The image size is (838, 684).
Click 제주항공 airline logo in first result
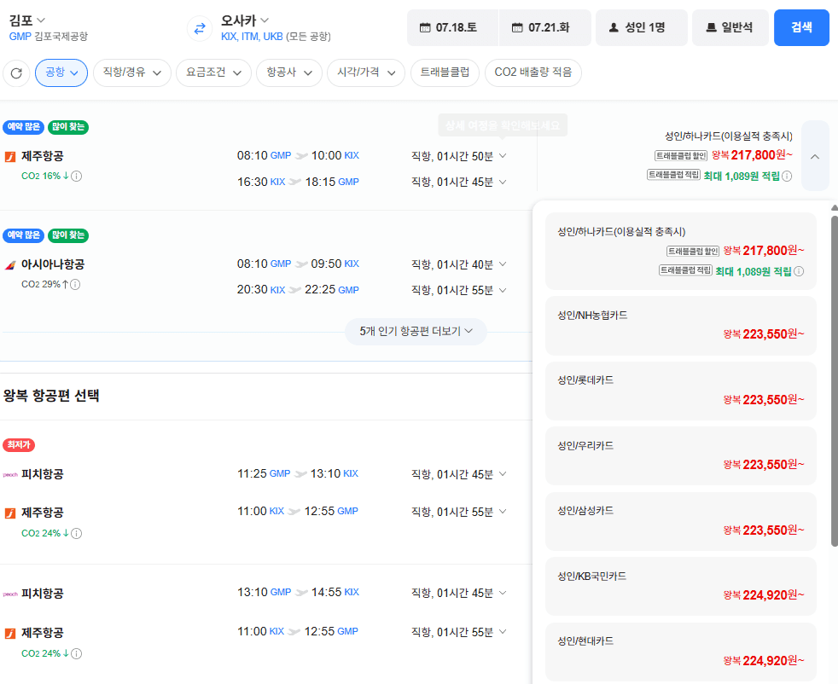[x=10, y=156]
